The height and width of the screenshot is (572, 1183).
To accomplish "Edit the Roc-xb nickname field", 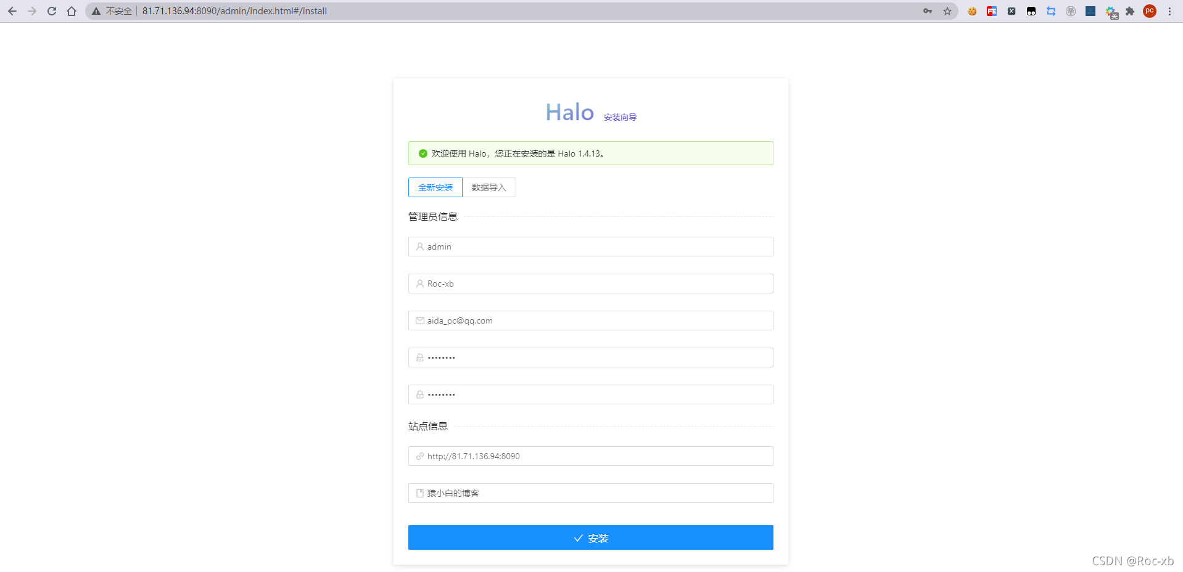I will coord(591,284).
